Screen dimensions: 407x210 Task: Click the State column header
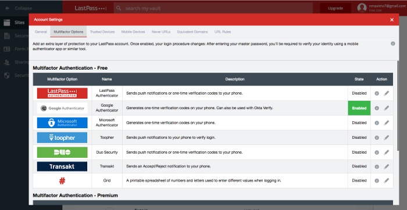pyautogui.click(x=359, y=79)
